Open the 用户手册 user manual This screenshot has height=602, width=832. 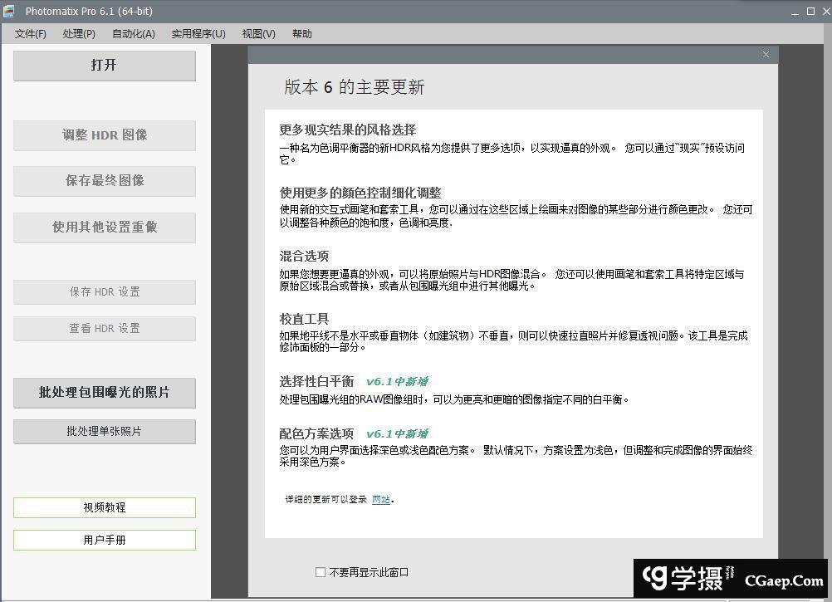point(104,540)
